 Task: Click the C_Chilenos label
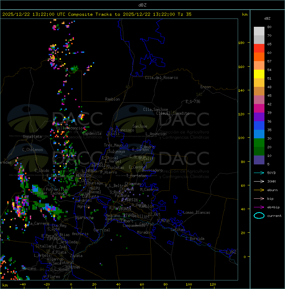pyautogui.click(x=33, y=150)
